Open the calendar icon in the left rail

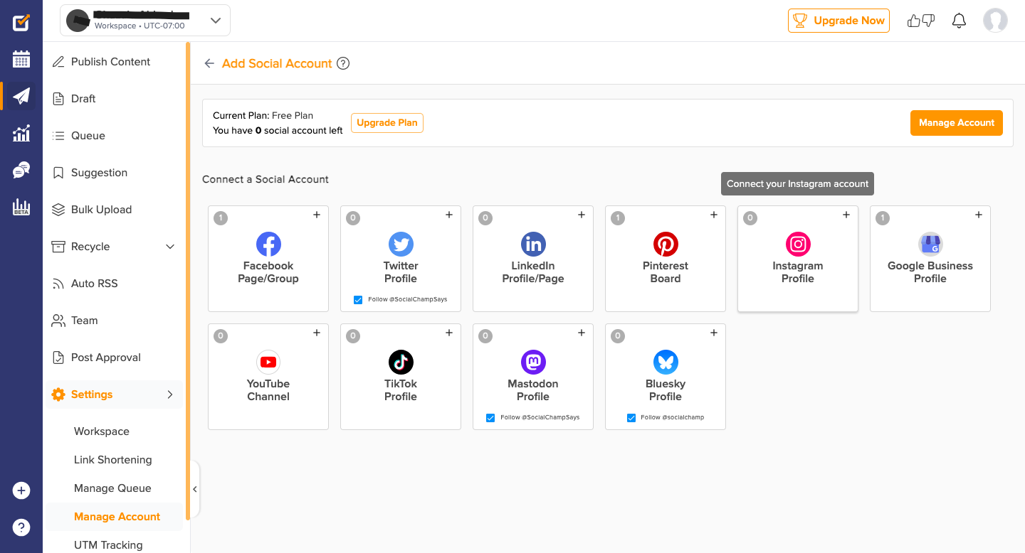(x=21, y=59)
